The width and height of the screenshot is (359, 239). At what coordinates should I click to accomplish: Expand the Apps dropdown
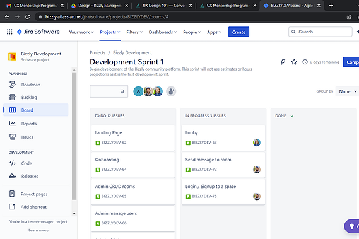pyautogui.click(x=214, y=32)
